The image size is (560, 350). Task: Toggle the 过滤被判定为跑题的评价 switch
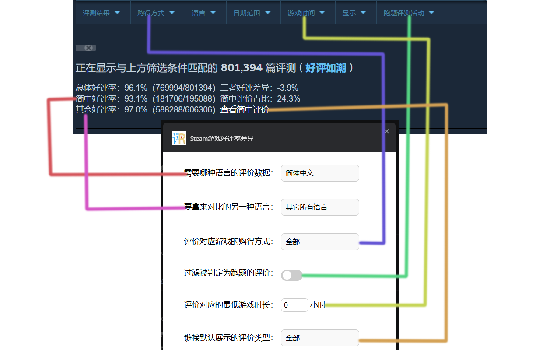[x=291, y=275]
